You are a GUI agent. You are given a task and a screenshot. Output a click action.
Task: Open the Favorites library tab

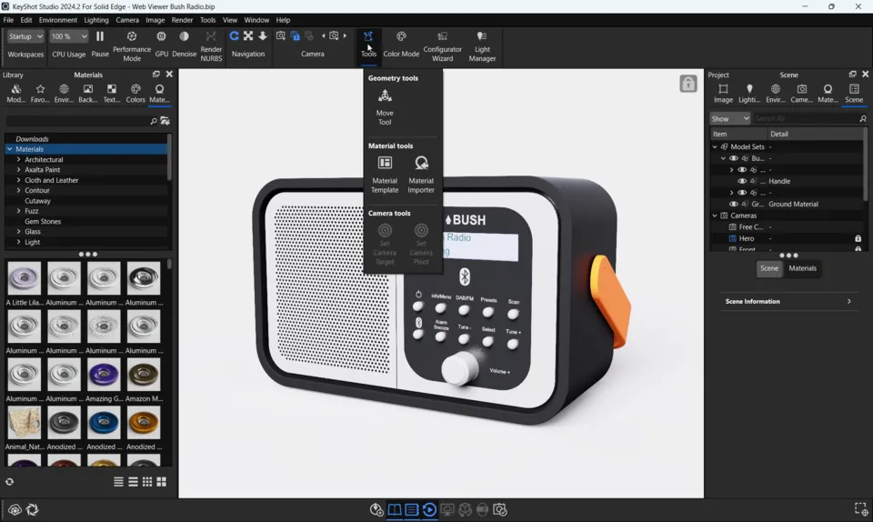[x=40, y=94]
